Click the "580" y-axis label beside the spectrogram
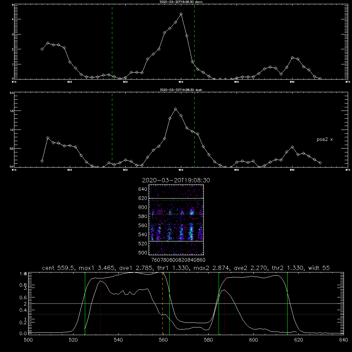352x352 pixels. pos(143,216)
